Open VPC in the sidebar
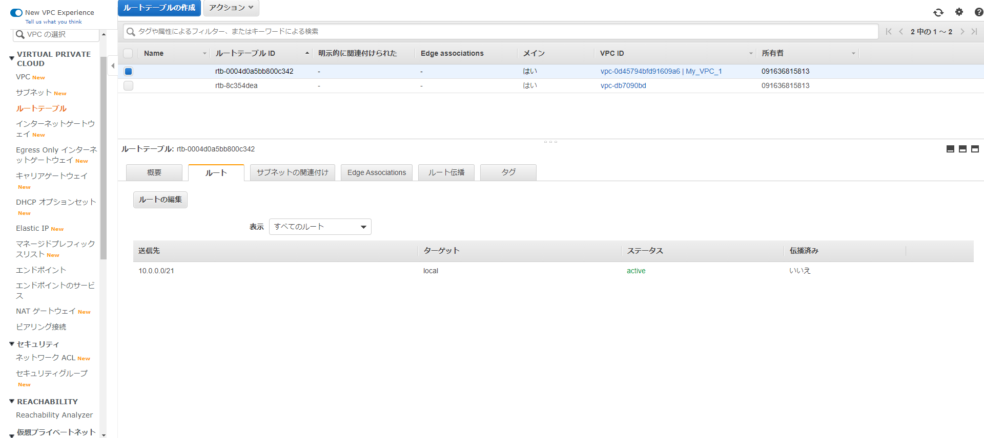984x438 pixels. click(x=23, y=77)
